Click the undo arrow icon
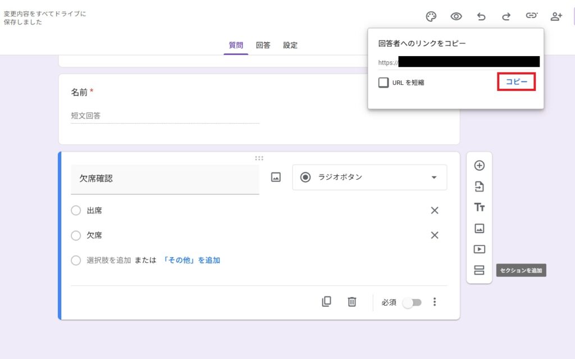The height and width of the screenshot is (359, 575). tap(481, 16)
